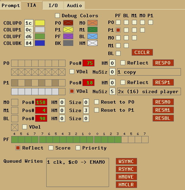
Task: Click the CXCLR button
Action: pos(142,52)
